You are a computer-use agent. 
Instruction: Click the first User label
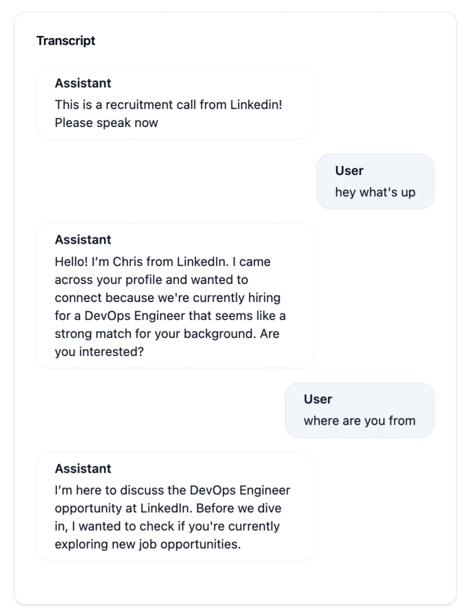click(349, 170)
